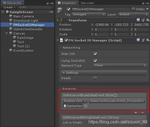This screenshot has height=127, width=150.
Task: Lock the Hierarchy panel
Action: coord(47,3)
